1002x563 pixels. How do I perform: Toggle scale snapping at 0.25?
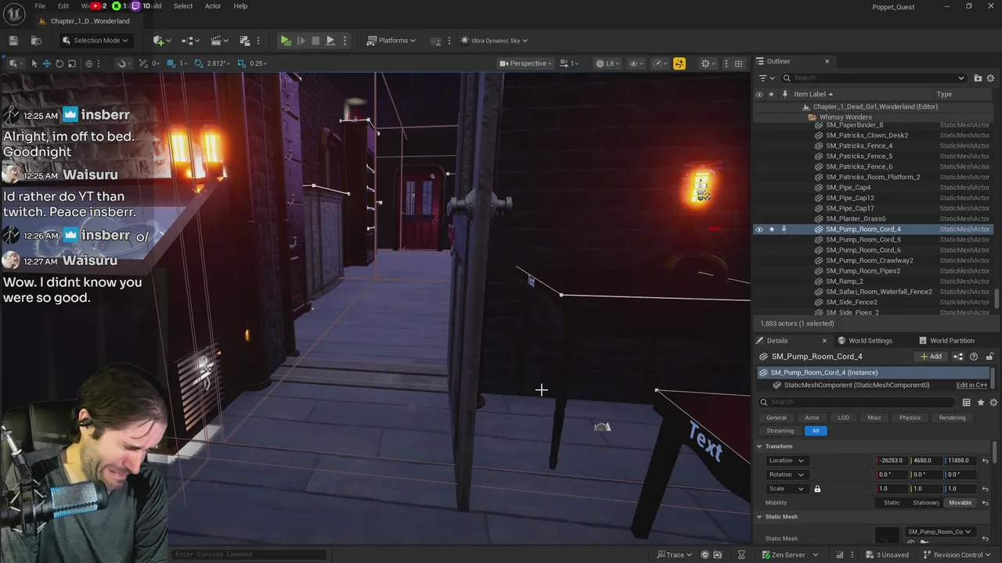[x=241, y=63]
